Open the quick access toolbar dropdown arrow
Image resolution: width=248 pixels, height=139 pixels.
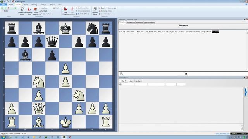coord(15,2)
